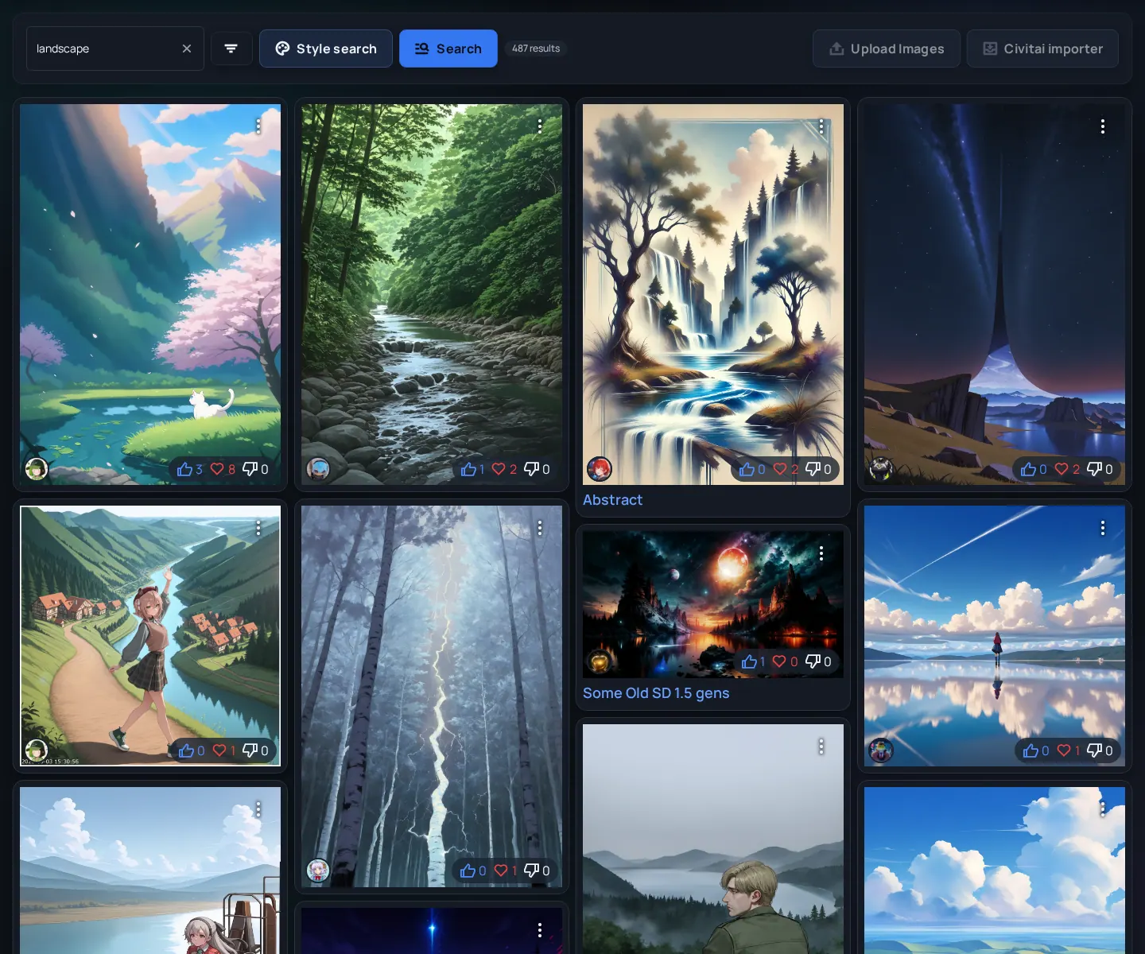Like the forest stream image
This screenshot has width=1145, height=954.
click(472, 469)
